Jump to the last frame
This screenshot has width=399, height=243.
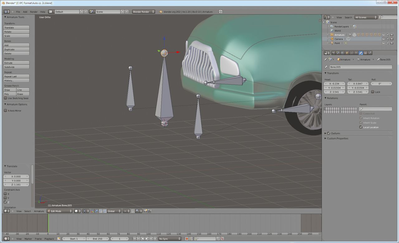pyautogui.click(x=155, y=239)
